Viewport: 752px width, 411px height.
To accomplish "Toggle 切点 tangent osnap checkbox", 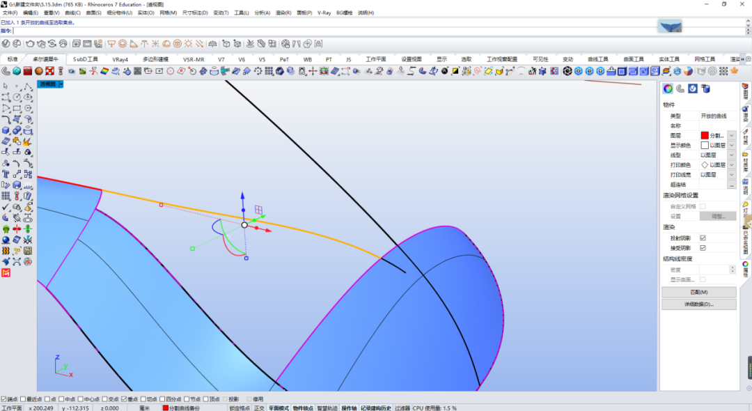I will click(143, 399).
